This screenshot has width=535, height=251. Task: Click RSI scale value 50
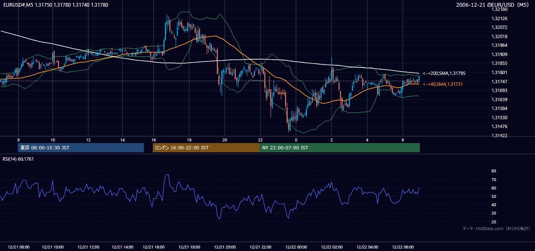494,196
